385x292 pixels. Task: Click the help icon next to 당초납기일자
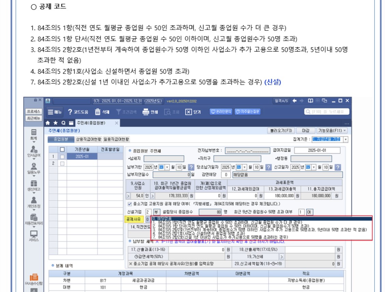(x=269, y=167)
